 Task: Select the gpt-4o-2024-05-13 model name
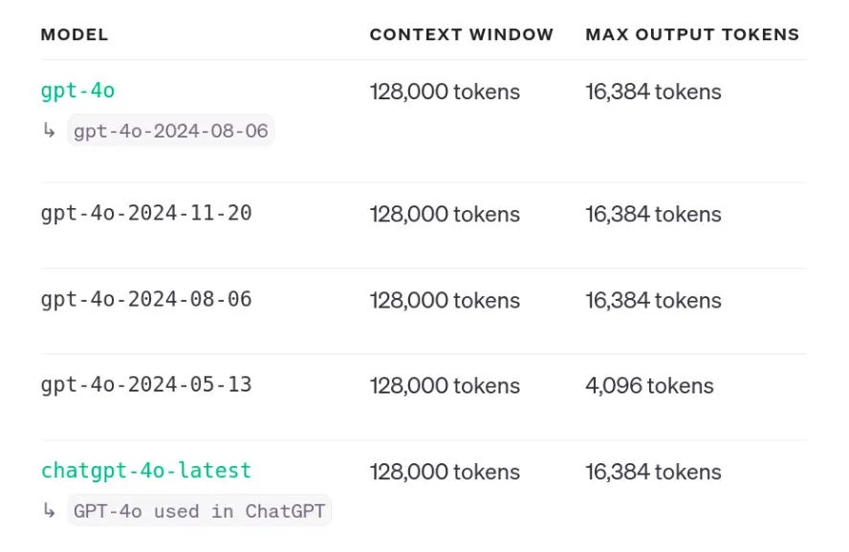click(x=145, y=385)
